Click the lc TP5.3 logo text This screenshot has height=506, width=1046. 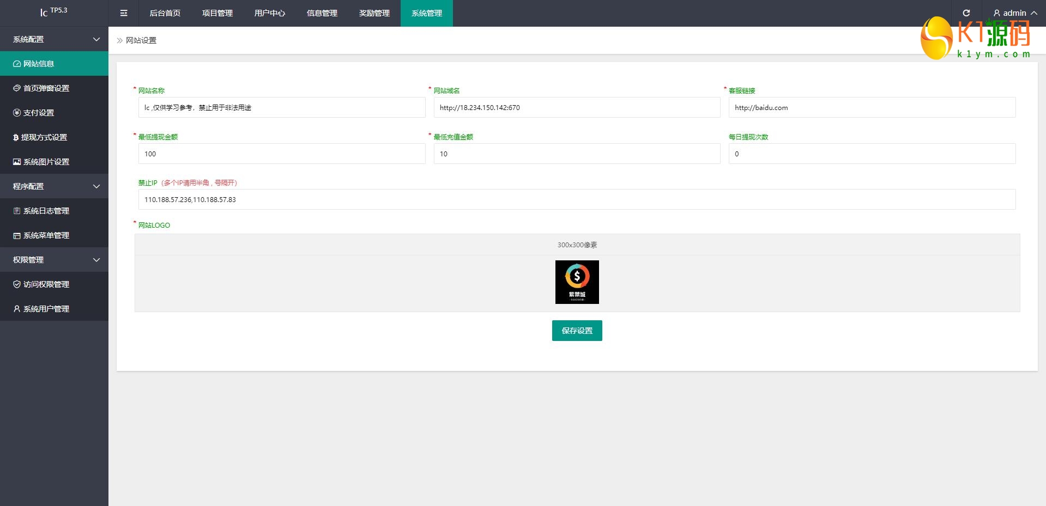click(53, 11)
